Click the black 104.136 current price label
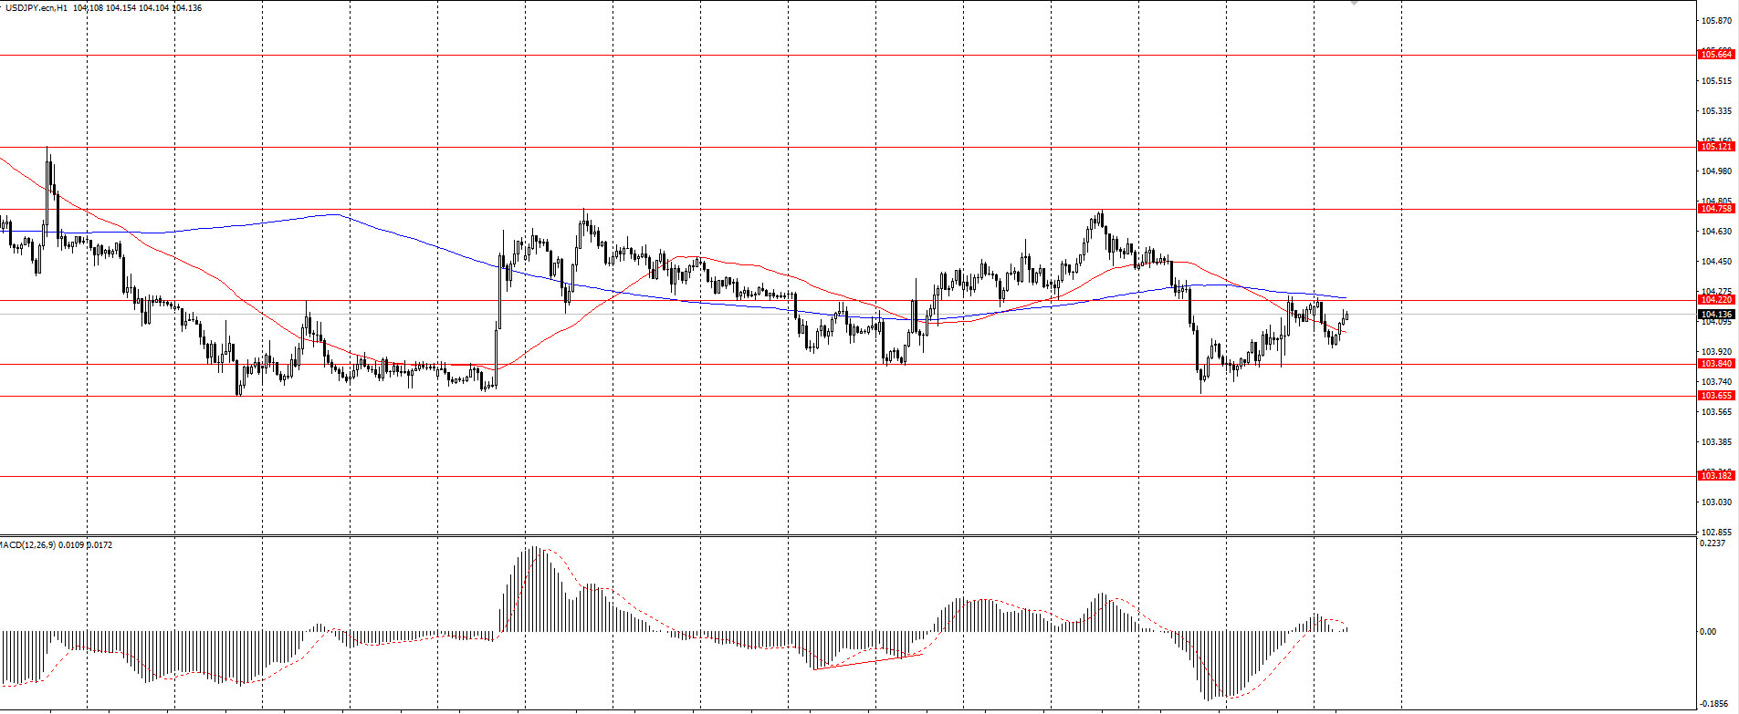Image resolution: width=1739 pixels, height=714 pixels. tap(1715, 315)
